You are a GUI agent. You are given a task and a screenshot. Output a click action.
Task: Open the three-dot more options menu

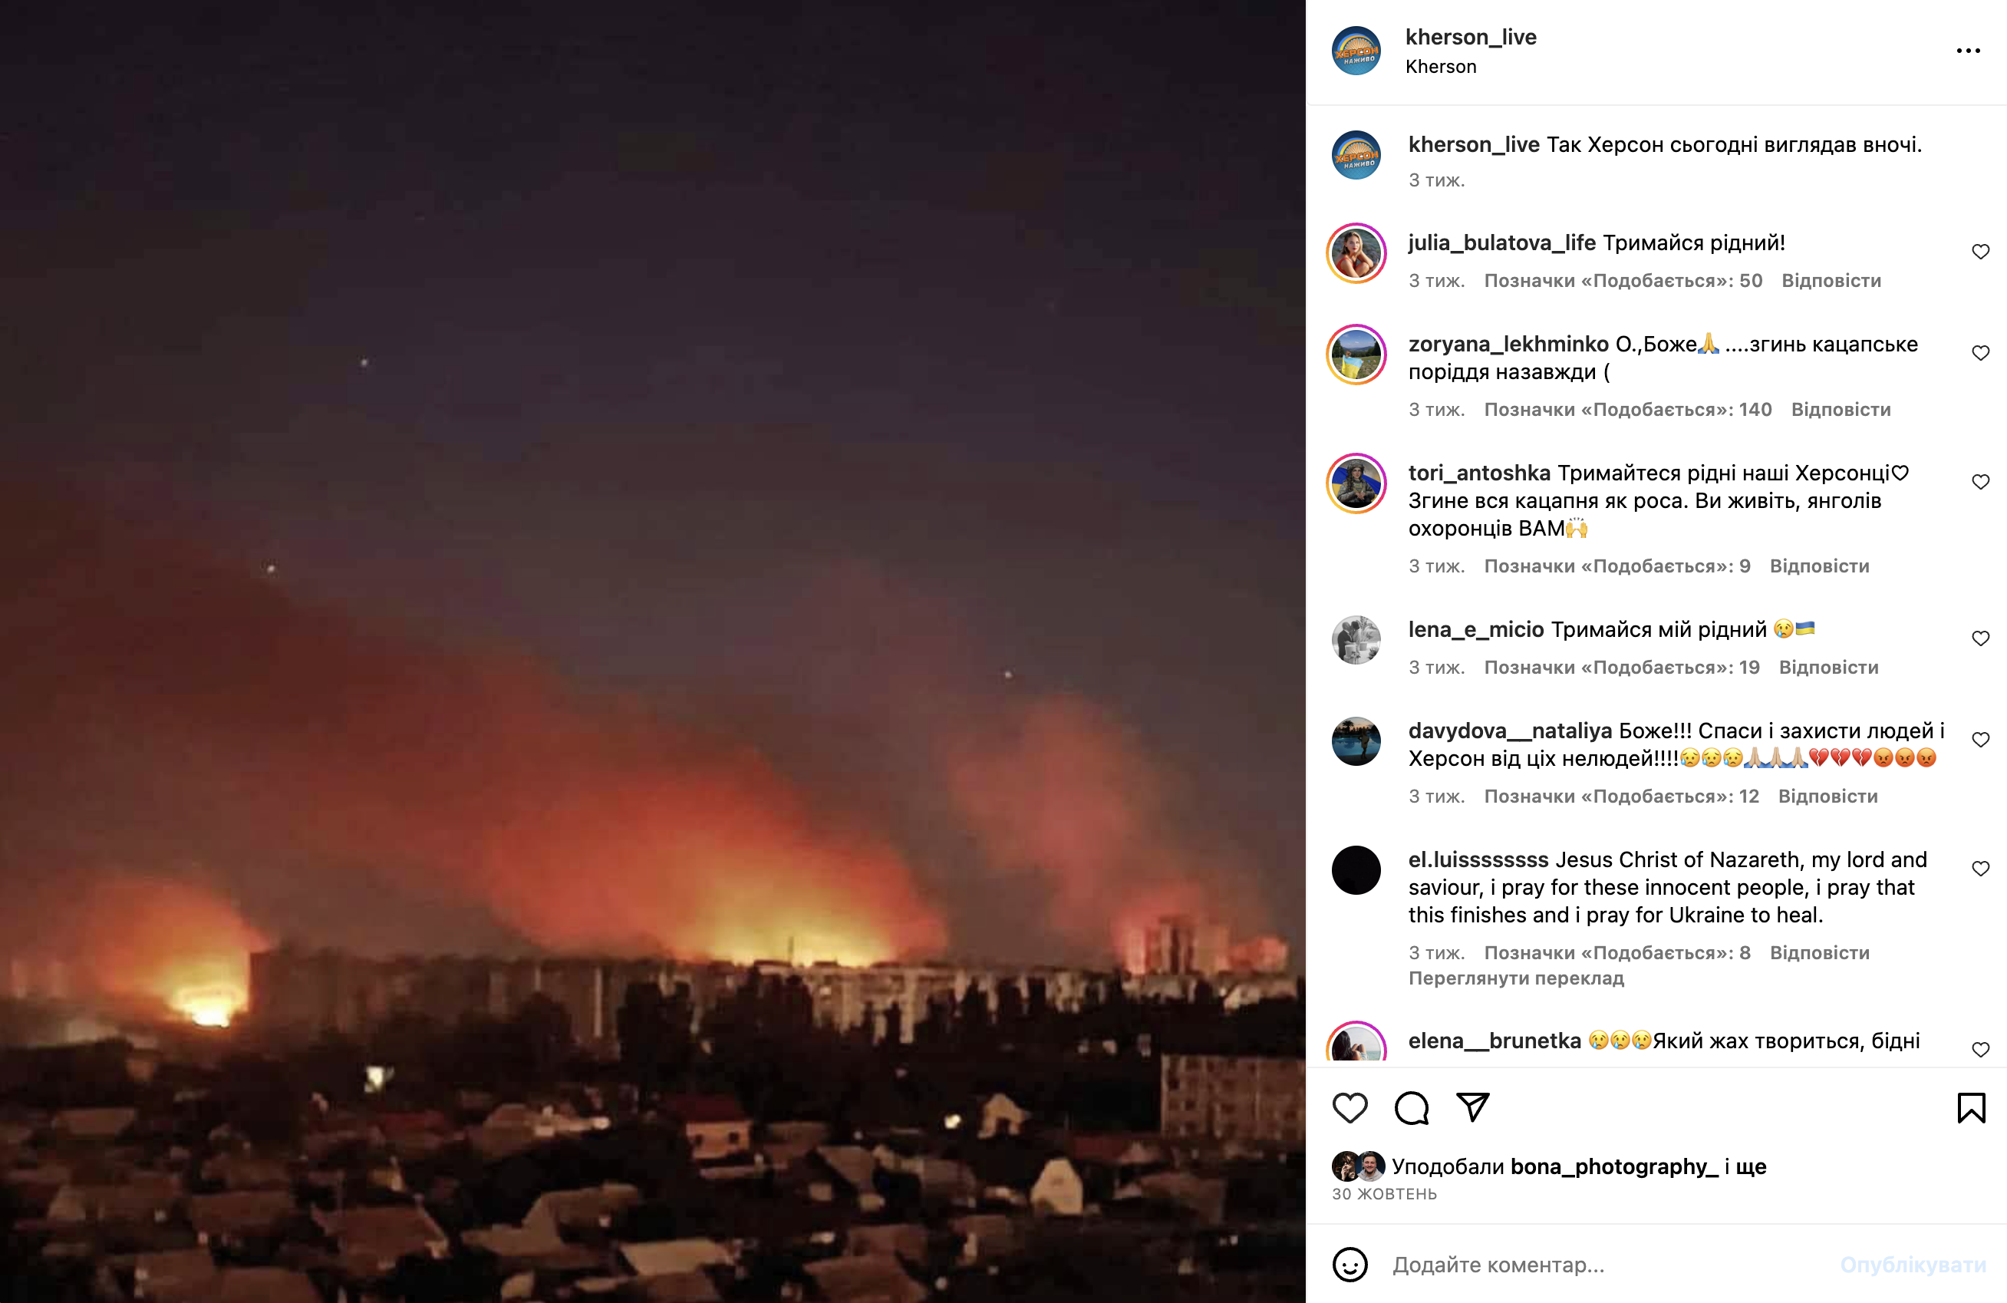coord(1967,51)
